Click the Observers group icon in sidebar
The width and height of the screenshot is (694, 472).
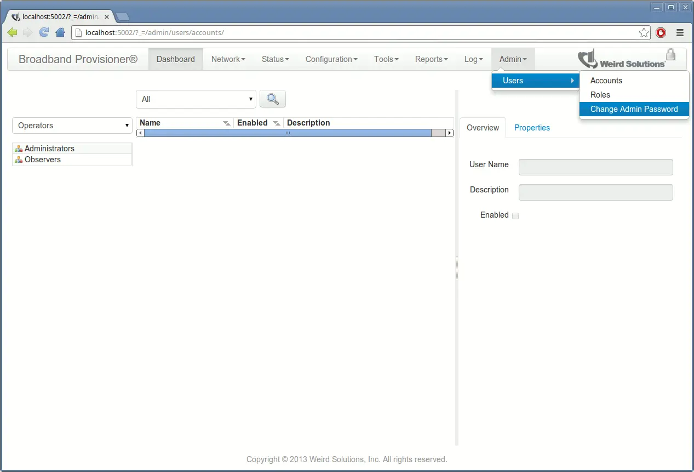coord(18,159)
